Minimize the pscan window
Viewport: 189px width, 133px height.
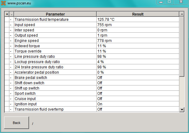pyautogui.click(x=161, y=2)
